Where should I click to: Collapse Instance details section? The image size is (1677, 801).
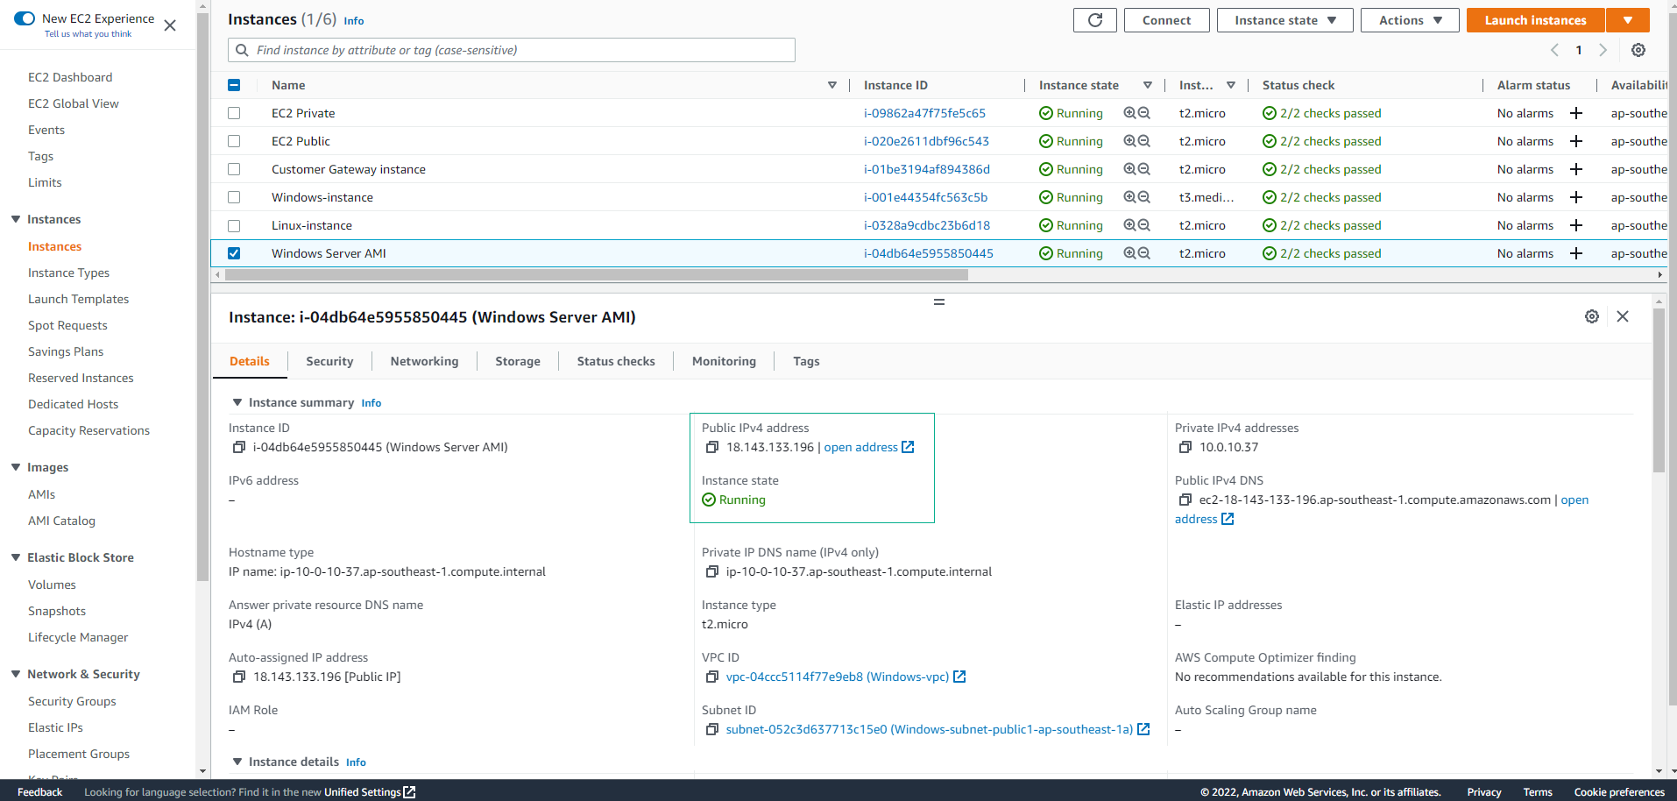[237, 762]
